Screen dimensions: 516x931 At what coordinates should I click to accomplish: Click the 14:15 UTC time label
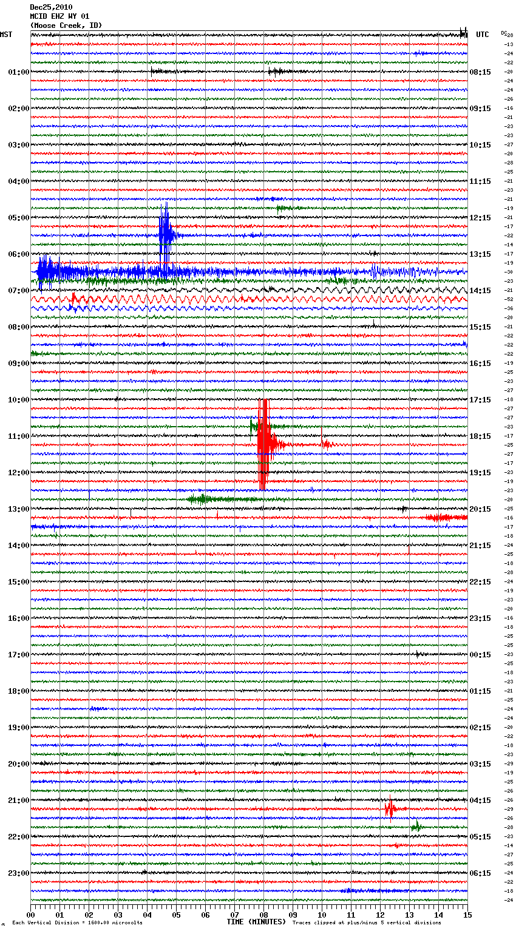coord(480,291)
